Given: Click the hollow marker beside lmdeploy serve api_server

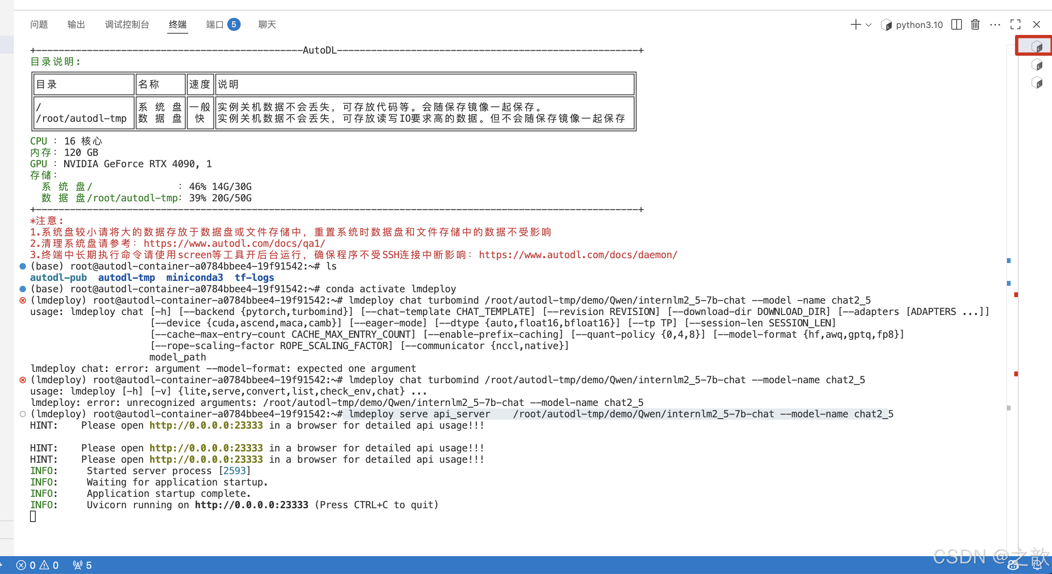Looking at the screenshot, I should (x=23, y=414).
